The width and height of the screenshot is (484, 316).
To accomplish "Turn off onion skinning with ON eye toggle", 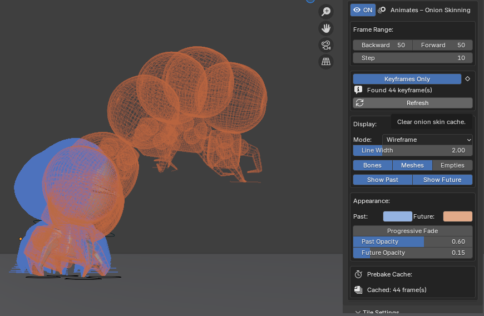I will tap(363, 10).
